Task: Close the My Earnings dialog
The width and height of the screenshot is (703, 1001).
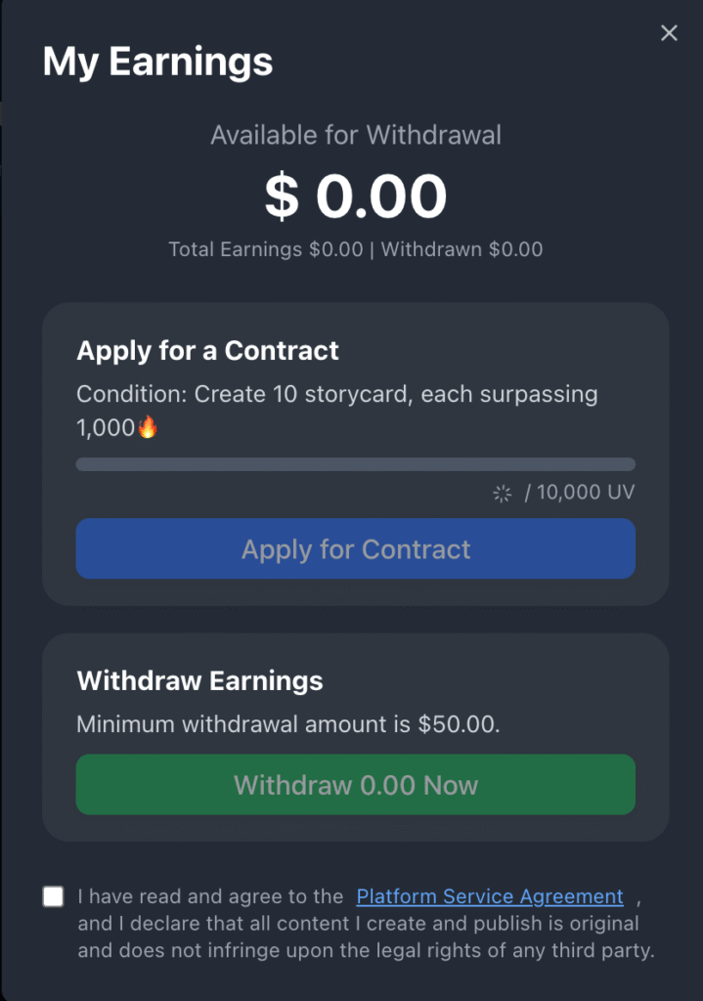Action: (669, 32)
